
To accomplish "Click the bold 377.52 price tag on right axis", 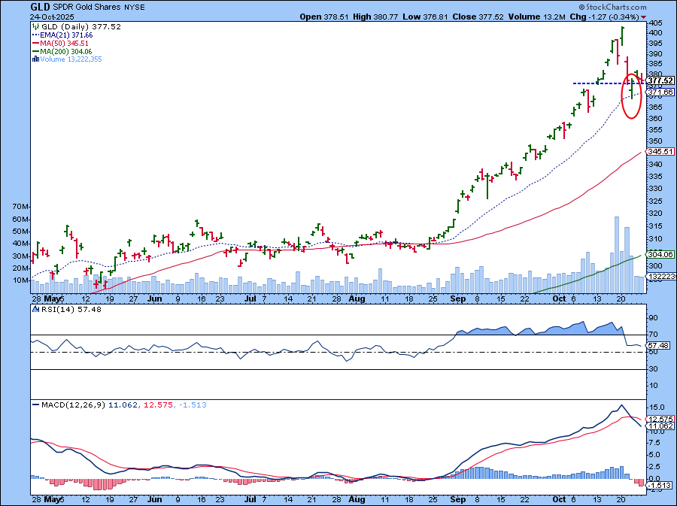I will point(660,80).
